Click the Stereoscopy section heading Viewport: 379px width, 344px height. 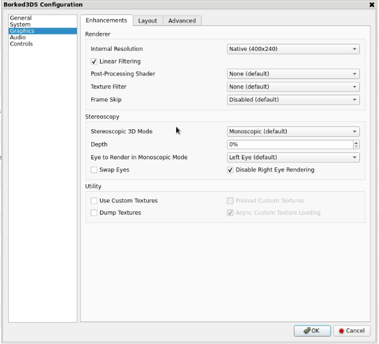pos(102,117)
